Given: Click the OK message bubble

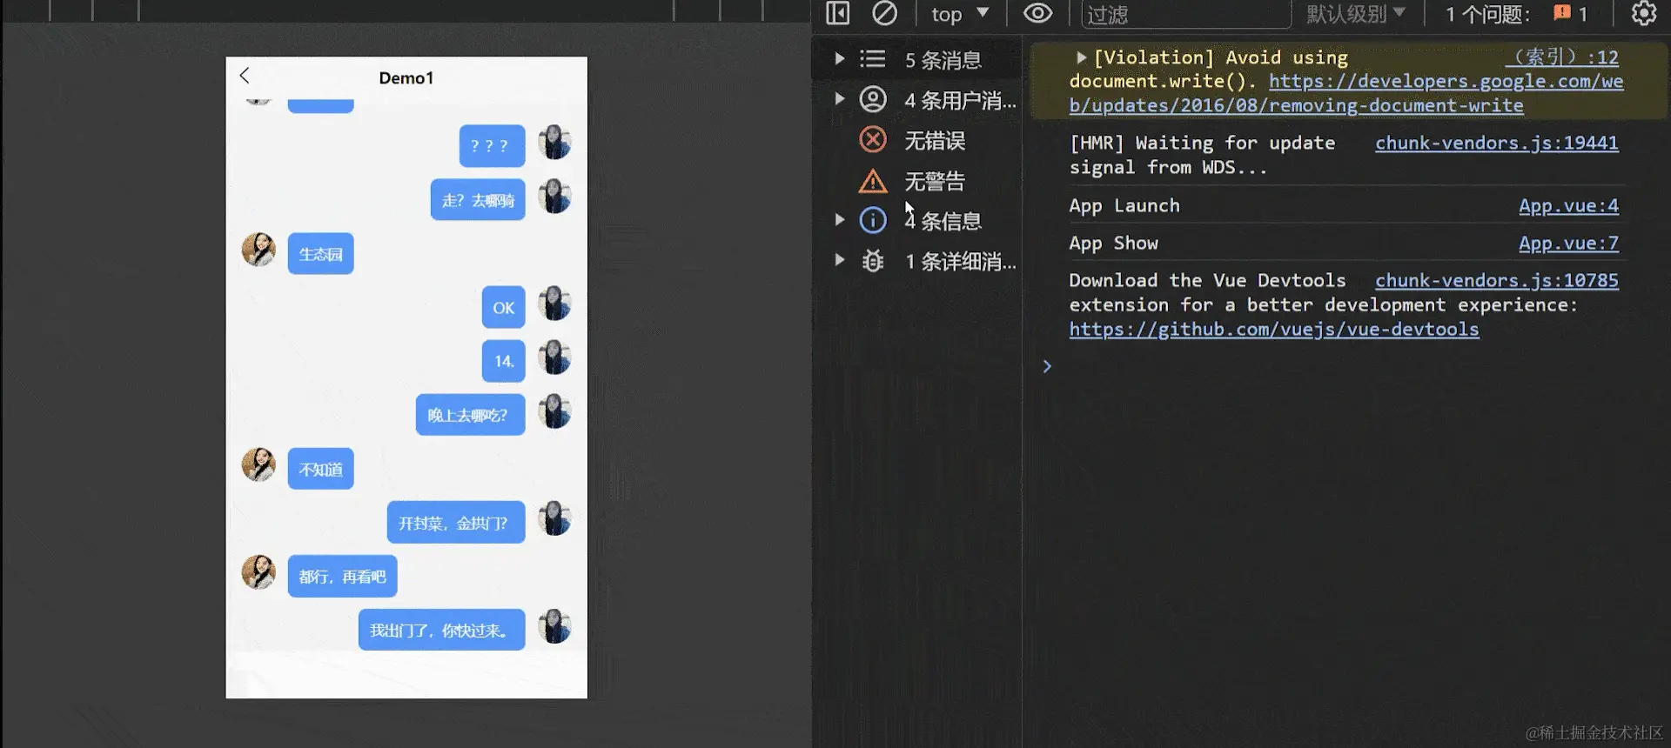Looking at the screenshot, I should pyautogui.click(x=503, y=308).
